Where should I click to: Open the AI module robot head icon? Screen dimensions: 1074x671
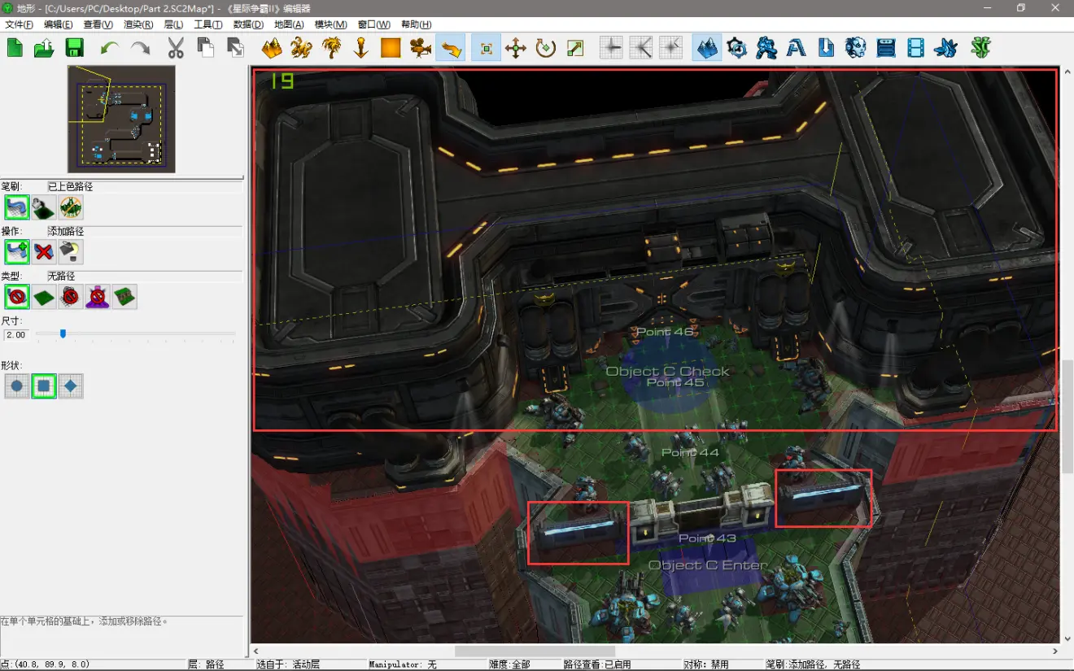[856, 48]
